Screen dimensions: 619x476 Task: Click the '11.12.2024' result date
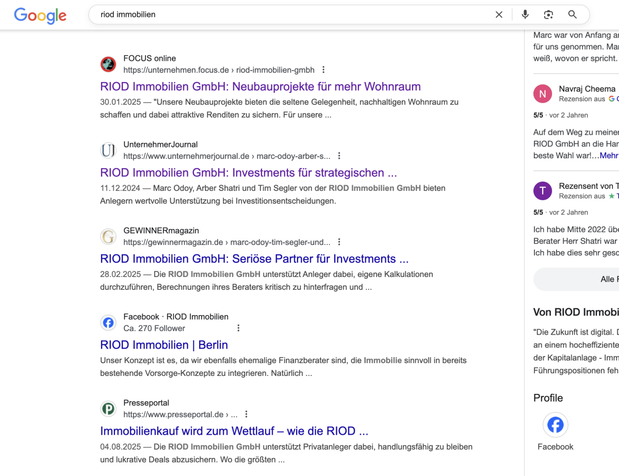pyautogui.click(x=120, y=188)
